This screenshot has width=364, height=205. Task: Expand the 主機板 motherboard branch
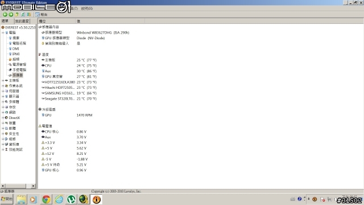(3, 80)
